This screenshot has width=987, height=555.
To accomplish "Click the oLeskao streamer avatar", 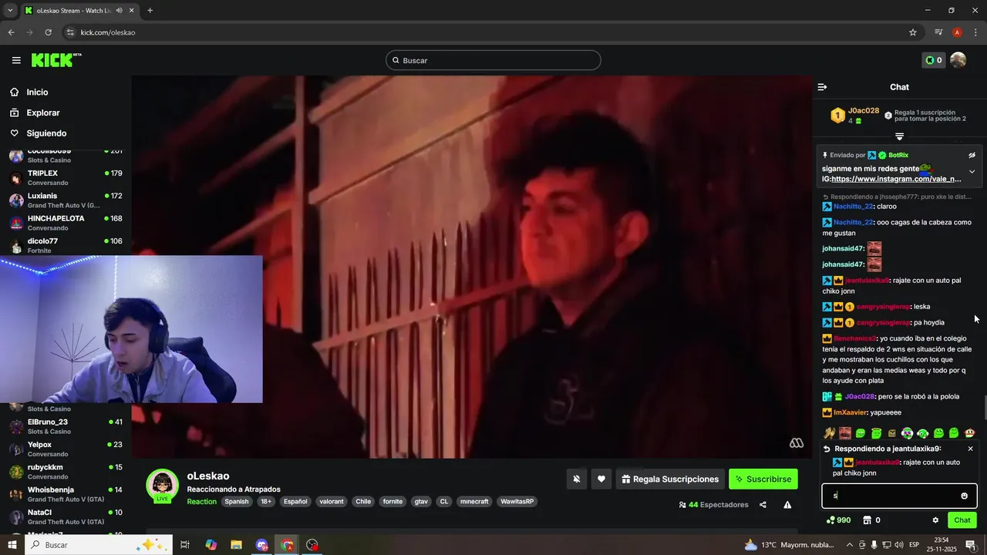I will (163, 485).
